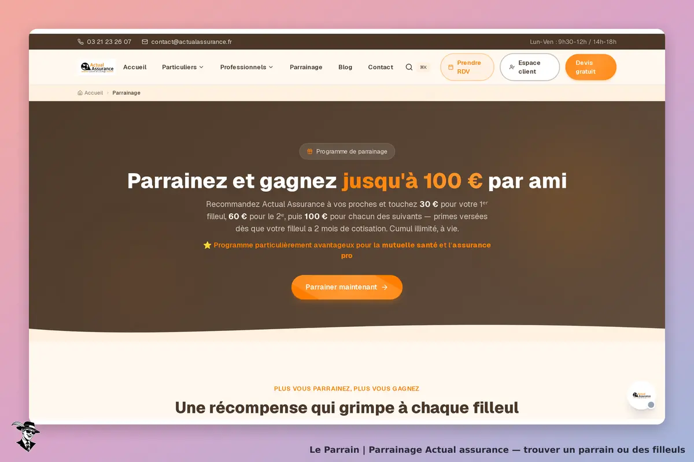Click the arrow icon in Parrainer maintenant
The image size is (694, 462).
385,287
